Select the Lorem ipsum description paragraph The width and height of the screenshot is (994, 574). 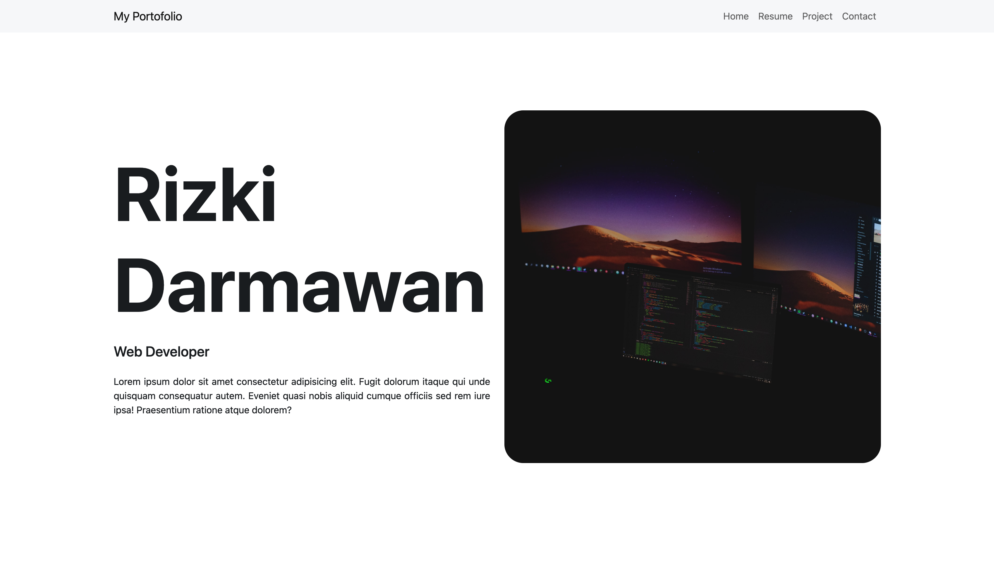pyautogui.click(x=302, y=395)
